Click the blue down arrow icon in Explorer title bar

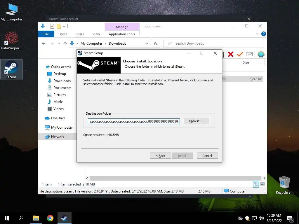point(43,26)
